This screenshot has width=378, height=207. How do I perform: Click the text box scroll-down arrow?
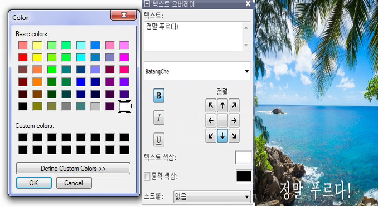[246, 45]
